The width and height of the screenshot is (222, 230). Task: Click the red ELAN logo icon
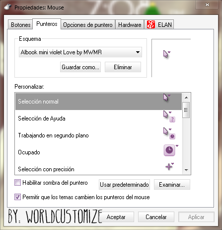pos(151,24)
